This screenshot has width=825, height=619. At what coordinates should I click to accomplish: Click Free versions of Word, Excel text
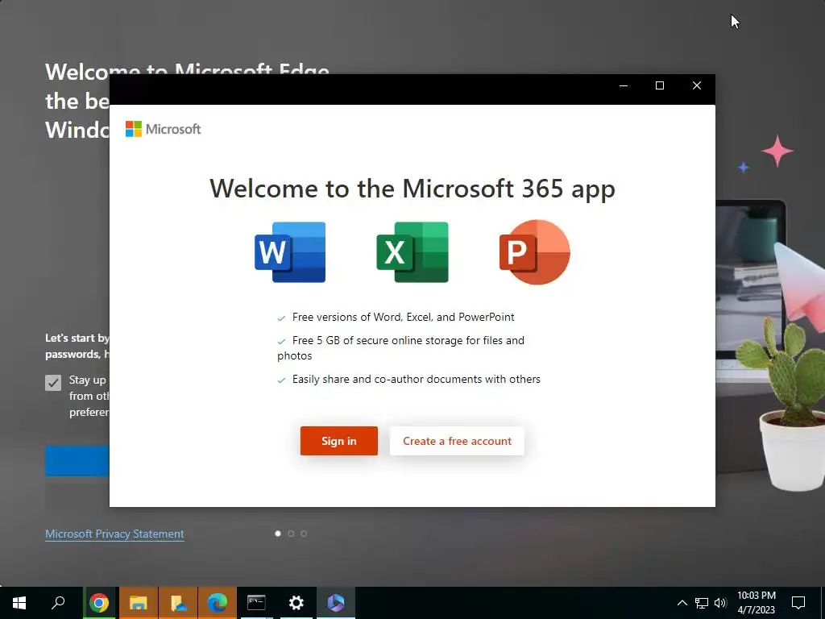(x=403, y=317)
